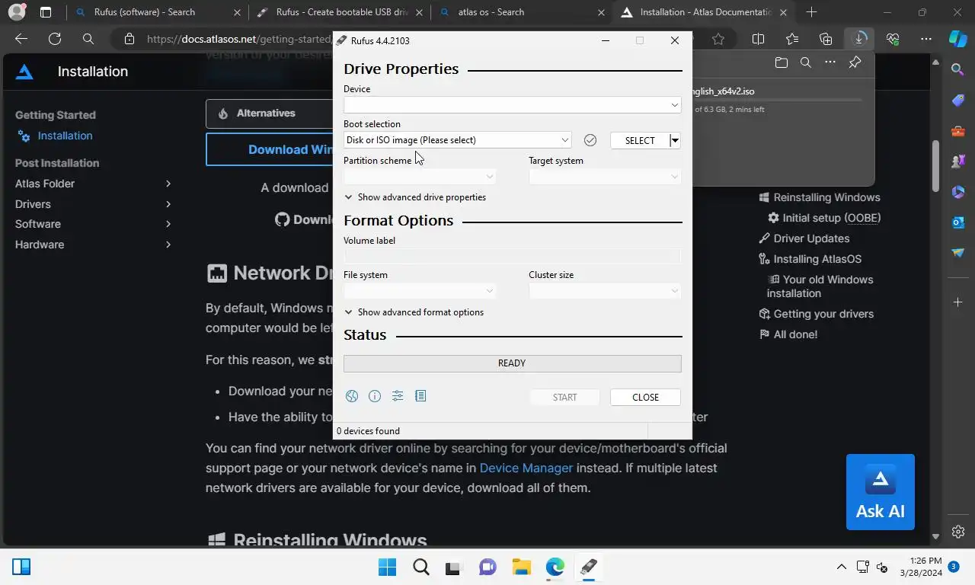This screenshot has width=975, height=585.
Task: Open the Alternatives block
Action: (270, 113)
